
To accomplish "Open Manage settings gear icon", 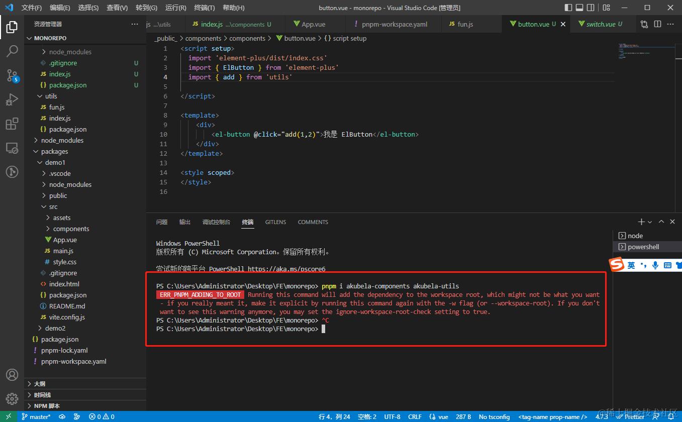I will [12, 399].
